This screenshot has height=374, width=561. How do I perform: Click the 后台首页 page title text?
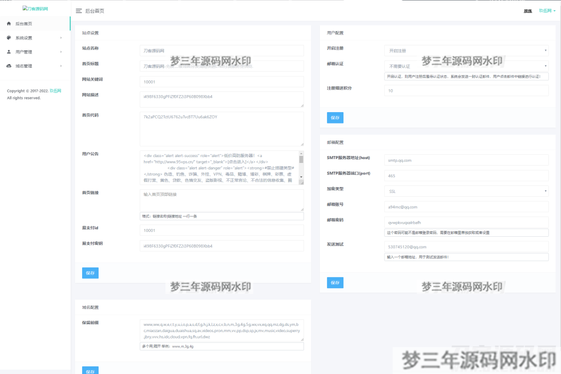pyautogui.click(x=94, y=11)
